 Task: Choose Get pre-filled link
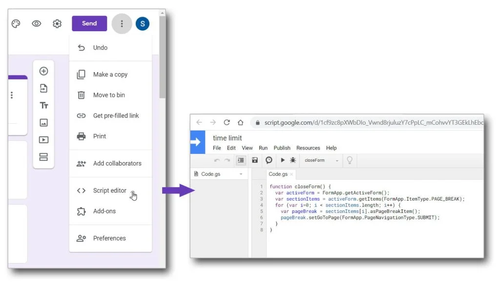(110, 116)
